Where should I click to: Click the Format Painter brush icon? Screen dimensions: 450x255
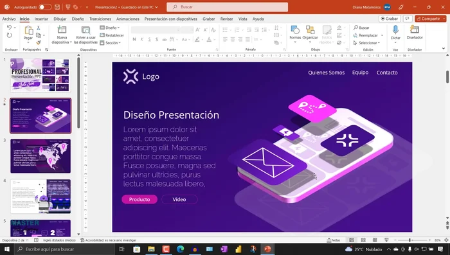[39, 42]
